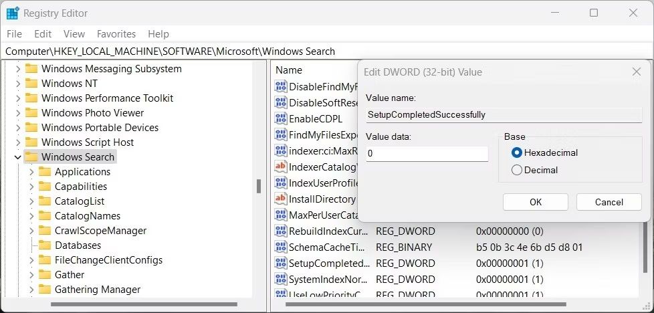Click inside the Value data field
Screen dimensions: 654x313
427,154
